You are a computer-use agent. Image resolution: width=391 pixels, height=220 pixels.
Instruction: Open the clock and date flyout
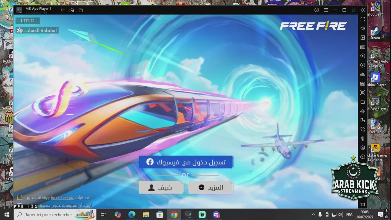click(364, 215)
